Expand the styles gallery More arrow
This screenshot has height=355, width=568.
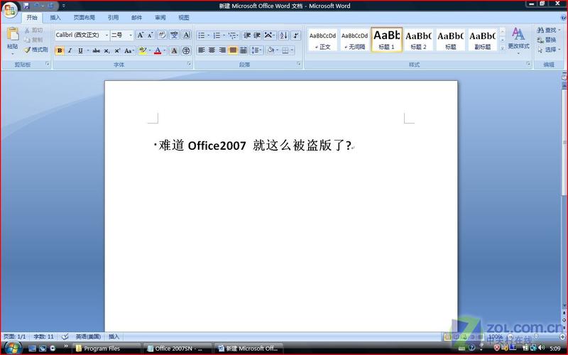point(503,48)
